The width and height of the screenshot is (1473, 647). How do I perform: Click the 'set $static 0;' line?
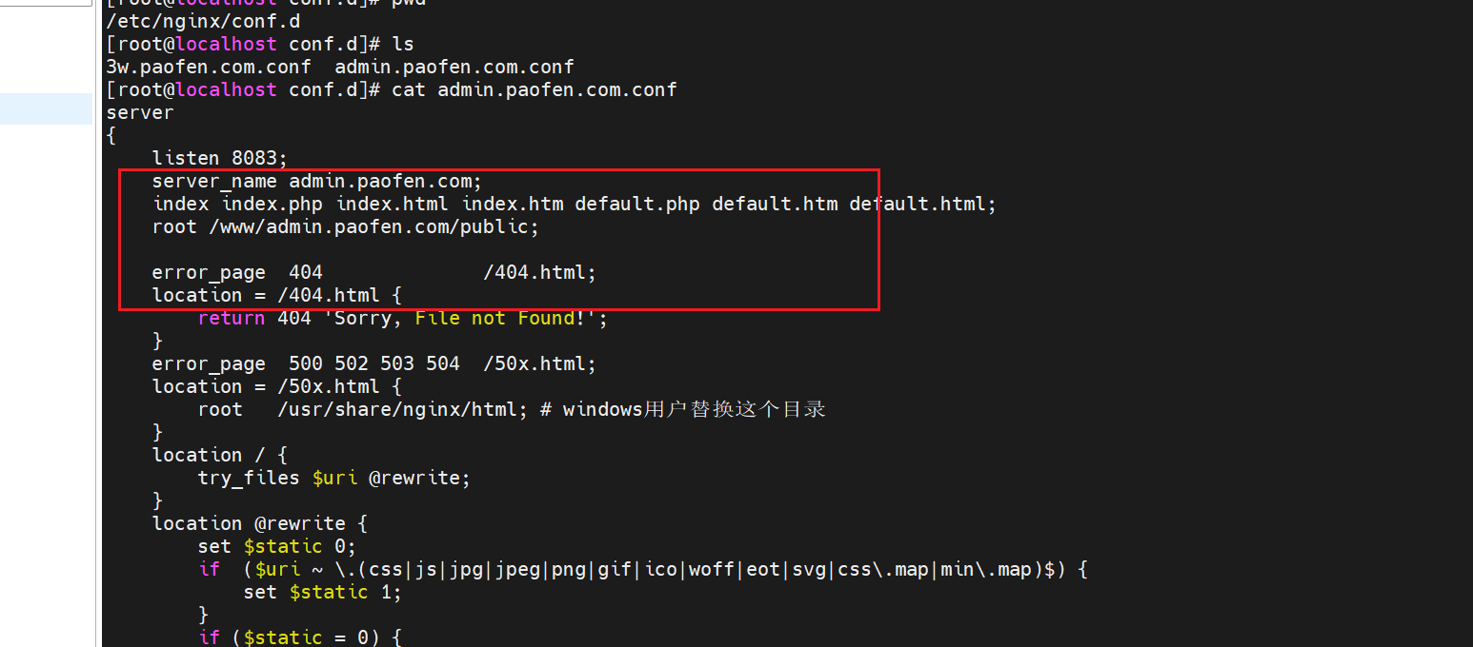pos(276,546)
